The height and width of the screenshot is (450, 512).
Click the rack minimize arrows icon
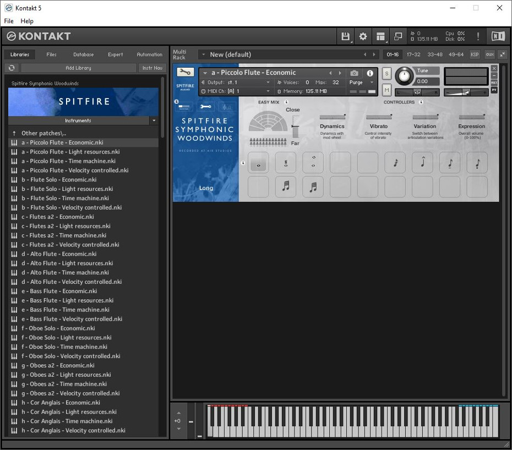[503, 54]
